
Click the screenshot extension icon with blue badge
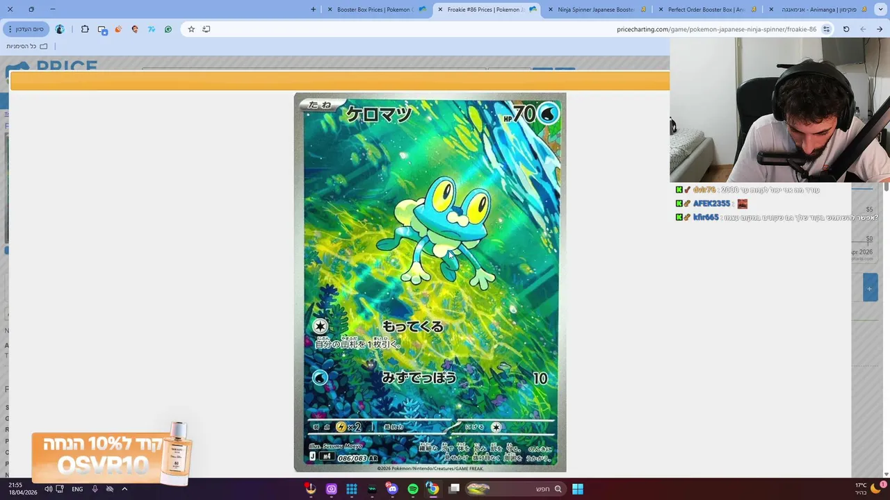(x=102, y=29)
